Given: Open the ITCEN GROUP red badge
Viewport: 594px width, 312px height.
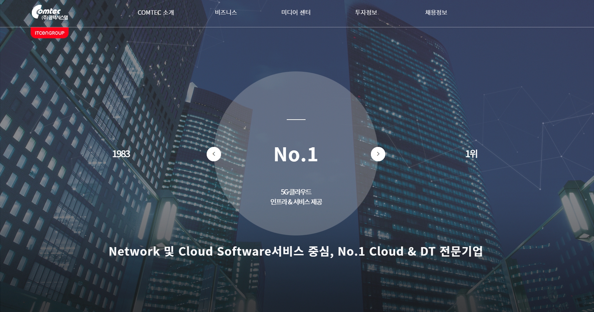Looking at the screenshot, I should tap(50, 33).
